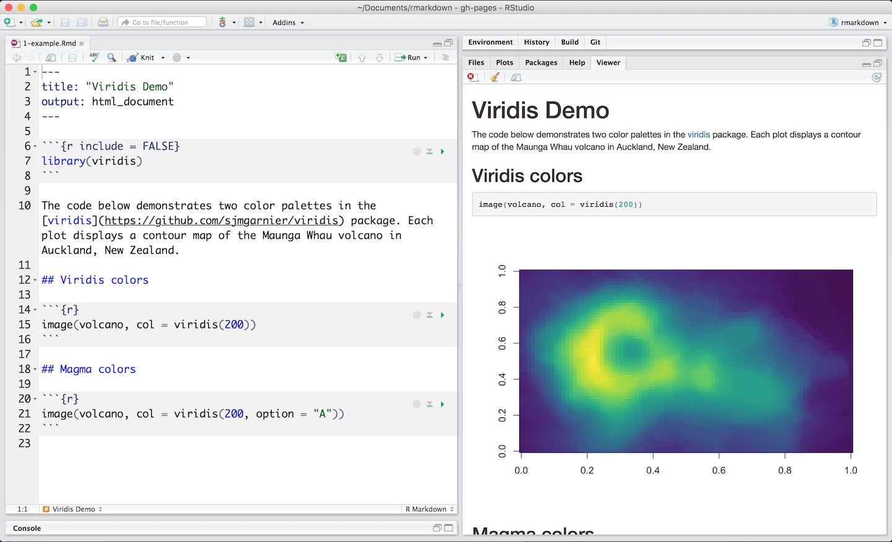Go to next chunk with down arrow
This screenshot has width=892, height=542.
pos(379,58)
